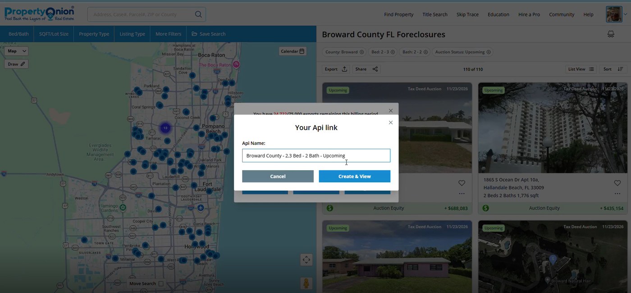Click the search magnifier icon
This screenshot has width=631, height=293.
[198, 14]
